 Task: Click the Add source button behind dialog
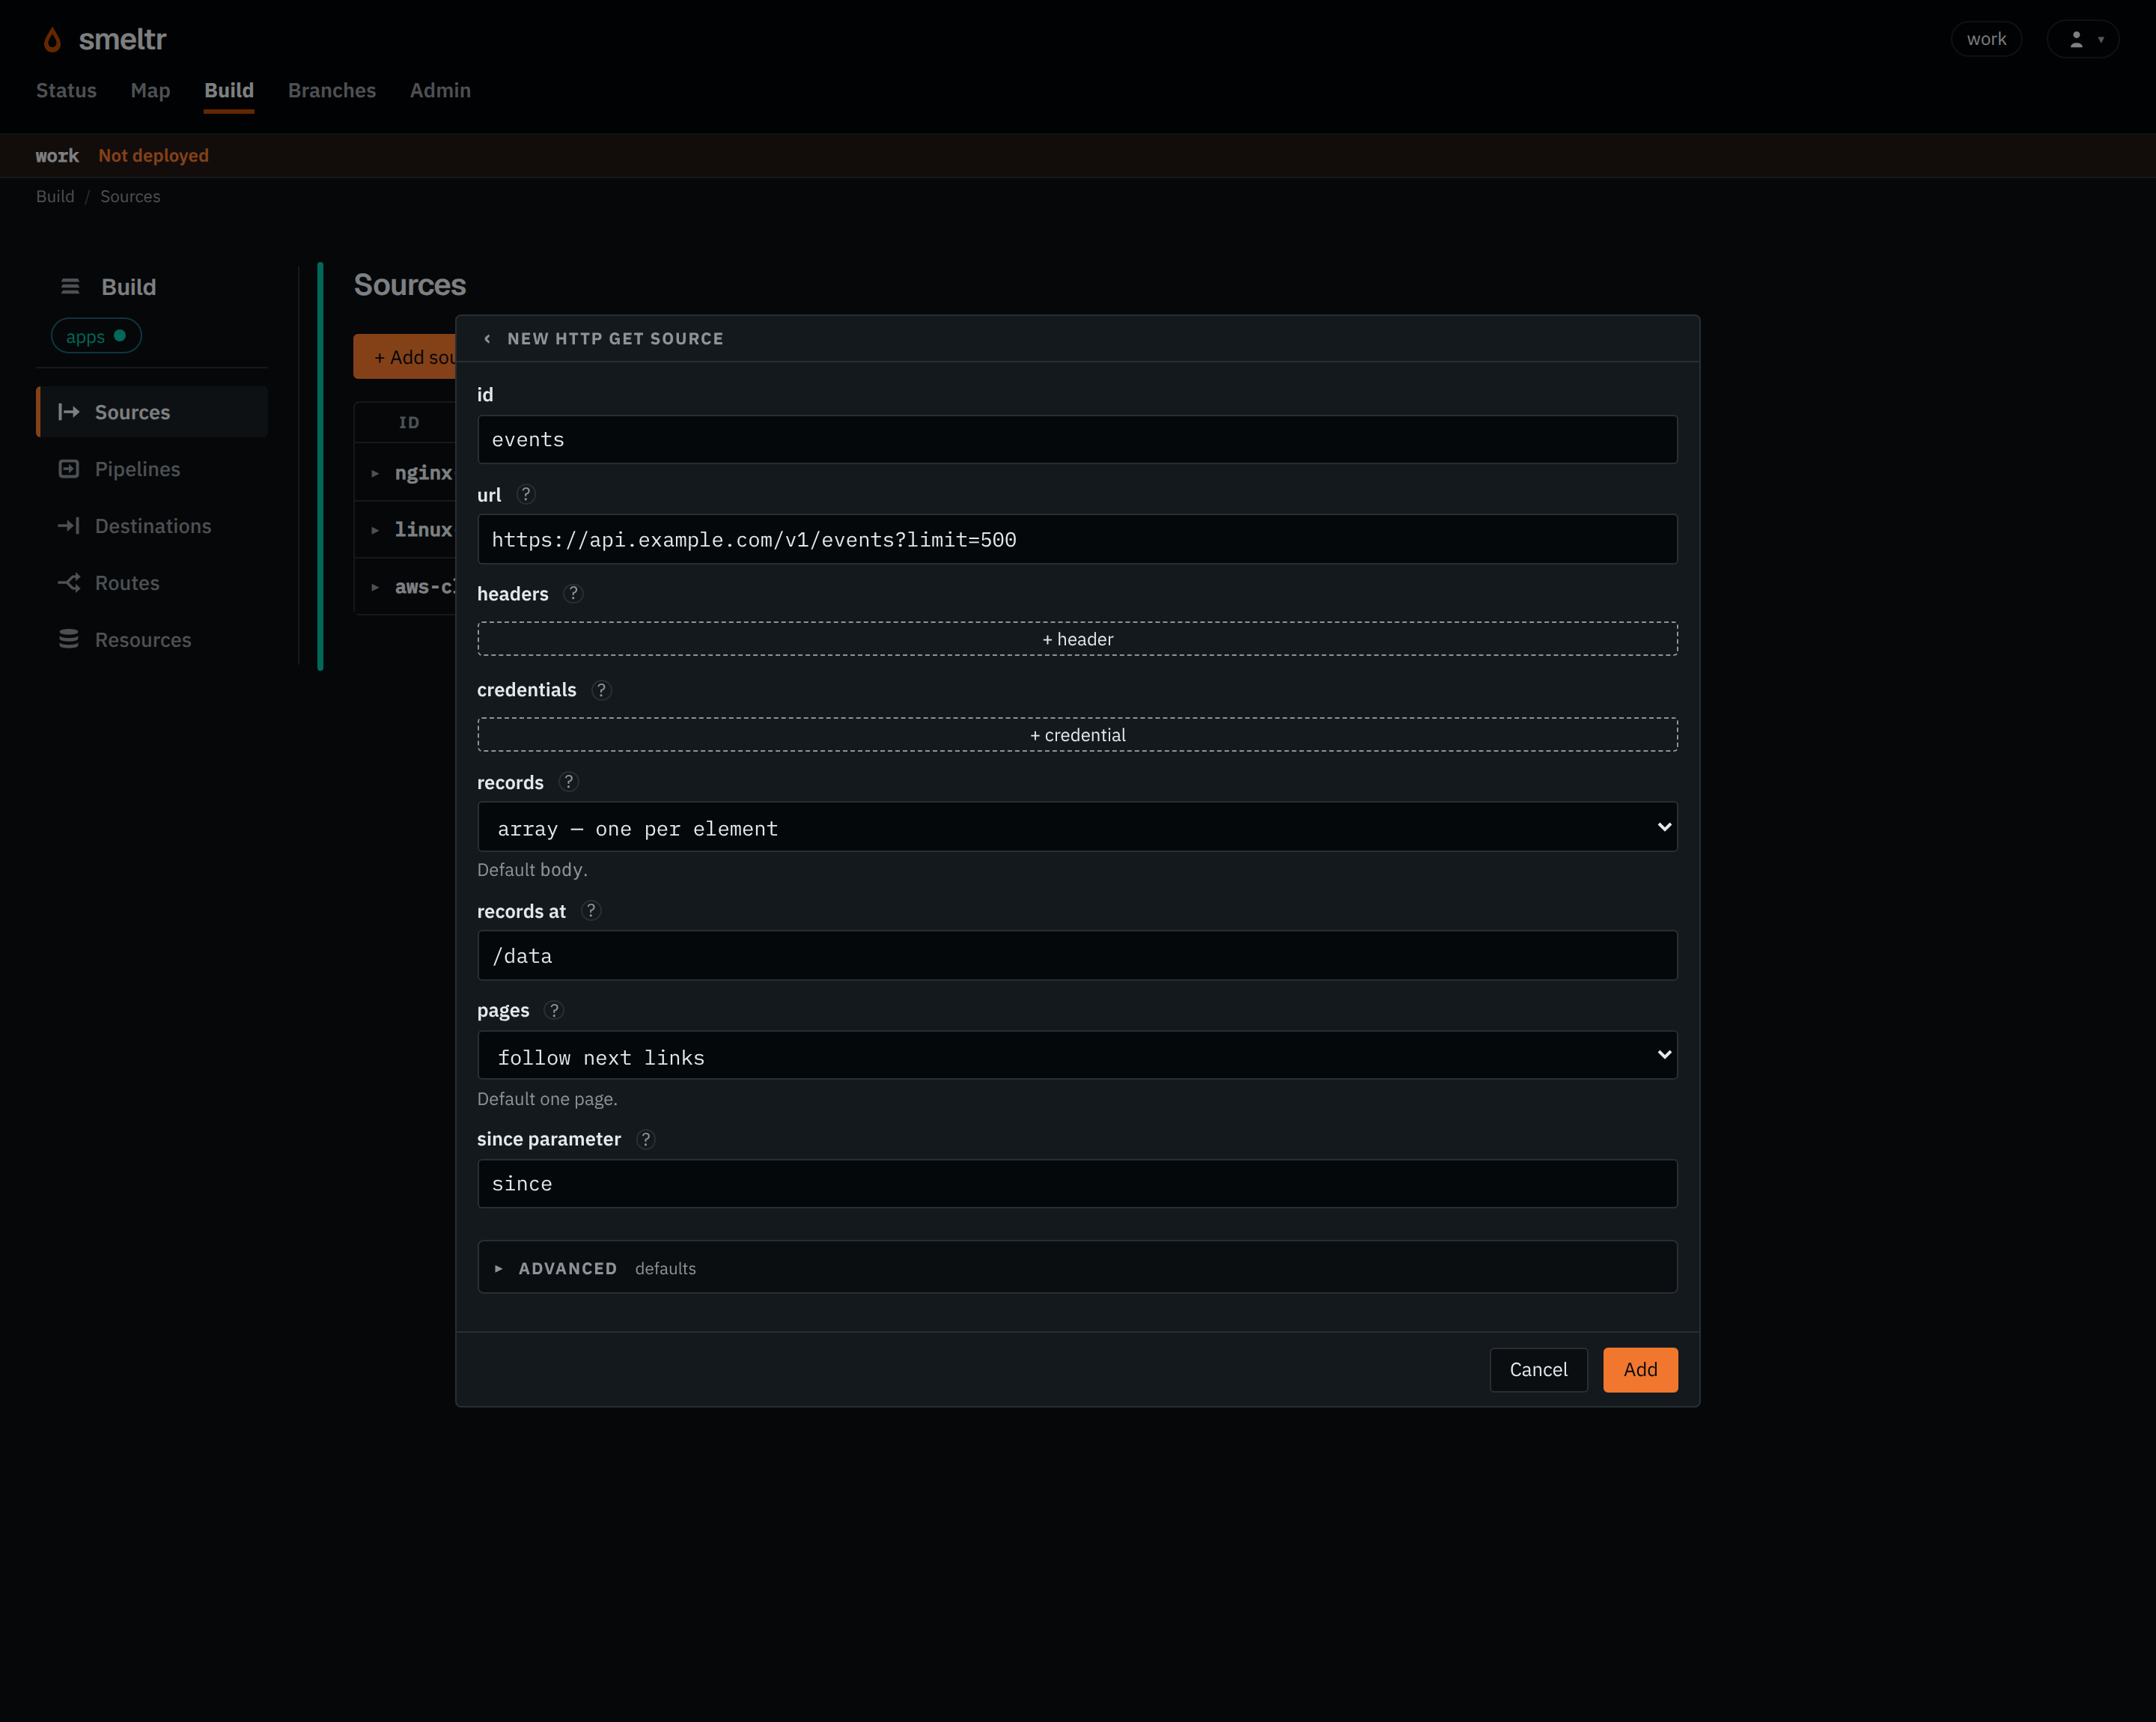click(405, 357)
